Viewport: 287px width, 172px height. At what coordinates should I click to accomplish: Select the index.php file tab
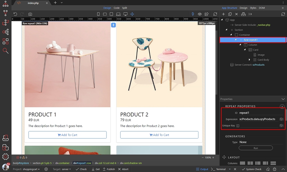pyautogui.click(x=33, y=3)
